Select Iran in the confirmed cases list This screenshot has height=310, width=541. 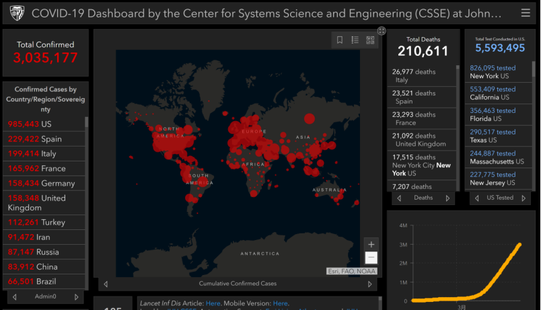pos(44,237)
